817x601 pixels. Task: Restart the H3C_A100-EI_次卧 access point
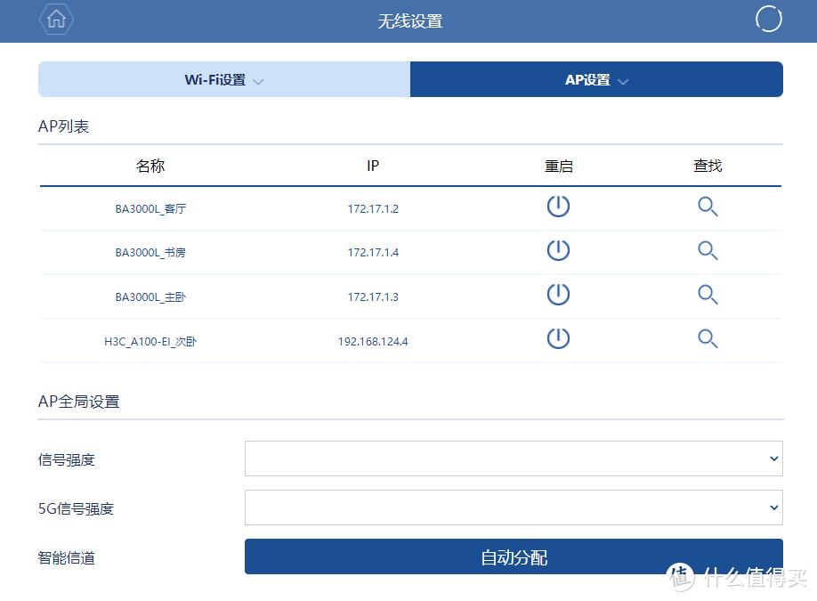[x=558, y=339]
